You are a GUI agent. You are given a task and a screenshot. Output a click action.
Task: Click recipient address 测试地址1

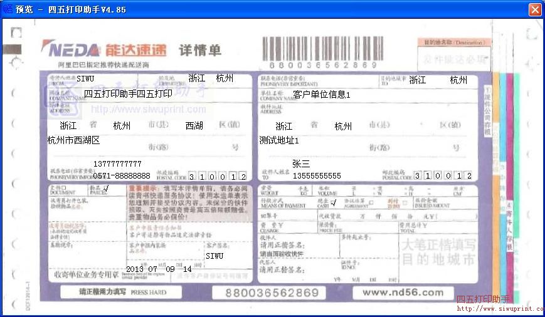coord(280,140)
